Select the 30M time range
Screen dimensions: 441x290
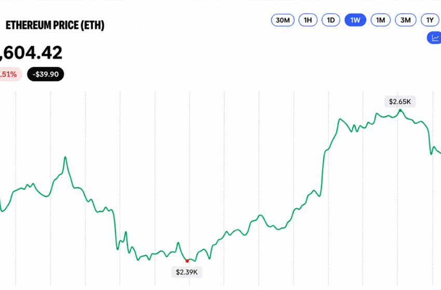(283, 20)
